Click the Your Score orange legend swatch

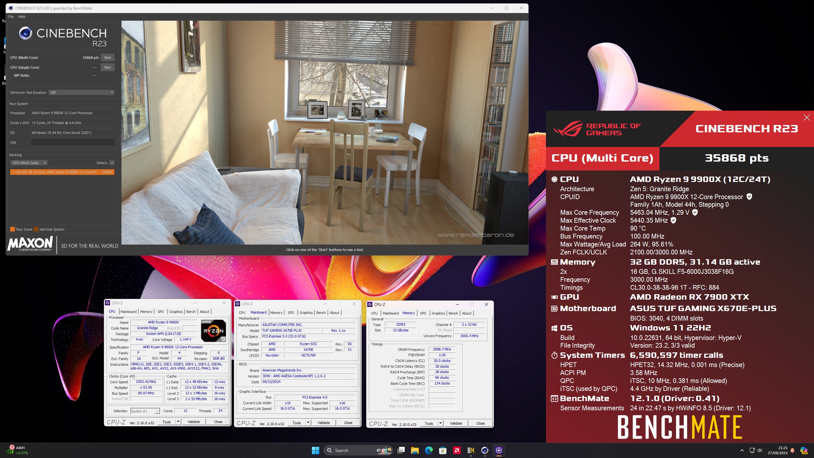[12, 229]
